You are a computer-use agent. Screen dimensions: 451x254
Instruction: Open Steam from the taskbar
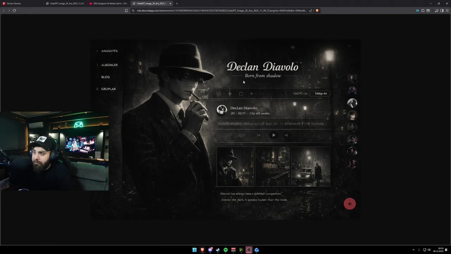pyautogui.click(x=218, y=250)
